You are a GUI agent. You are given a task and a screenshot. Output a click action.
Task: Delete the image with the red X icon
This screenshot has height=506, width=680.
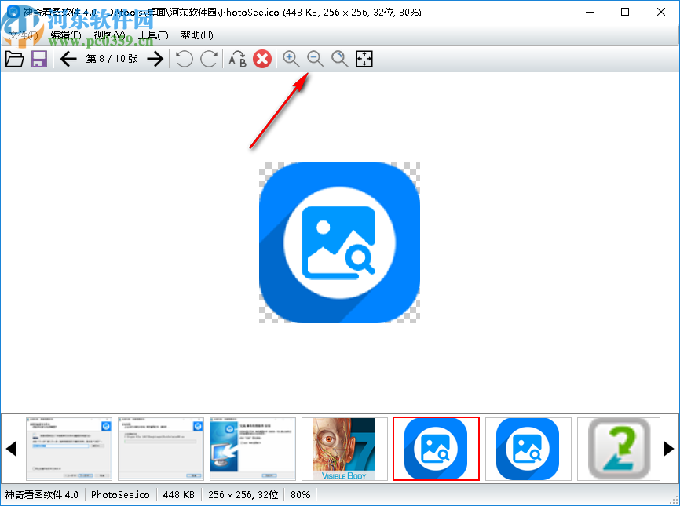pos(262,59)
